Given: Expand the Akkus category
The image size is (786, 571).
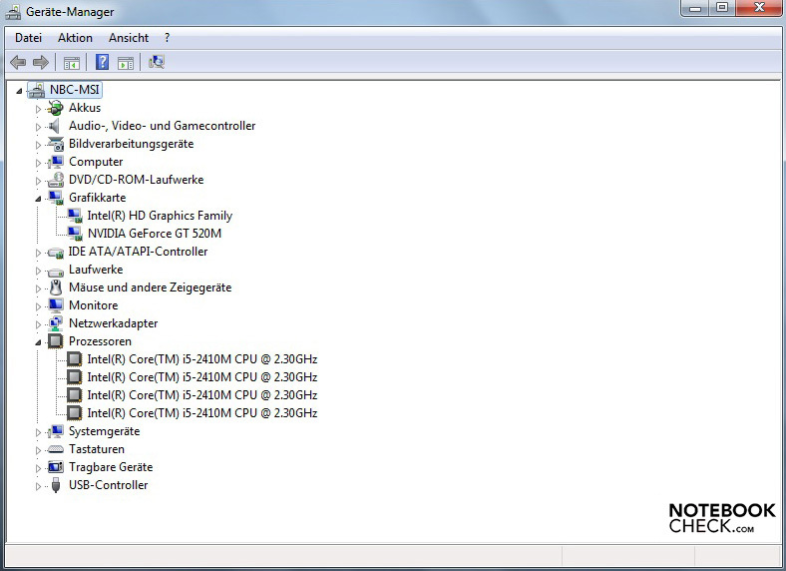Looking at the screenshot, I should click(x=38, y=109).
